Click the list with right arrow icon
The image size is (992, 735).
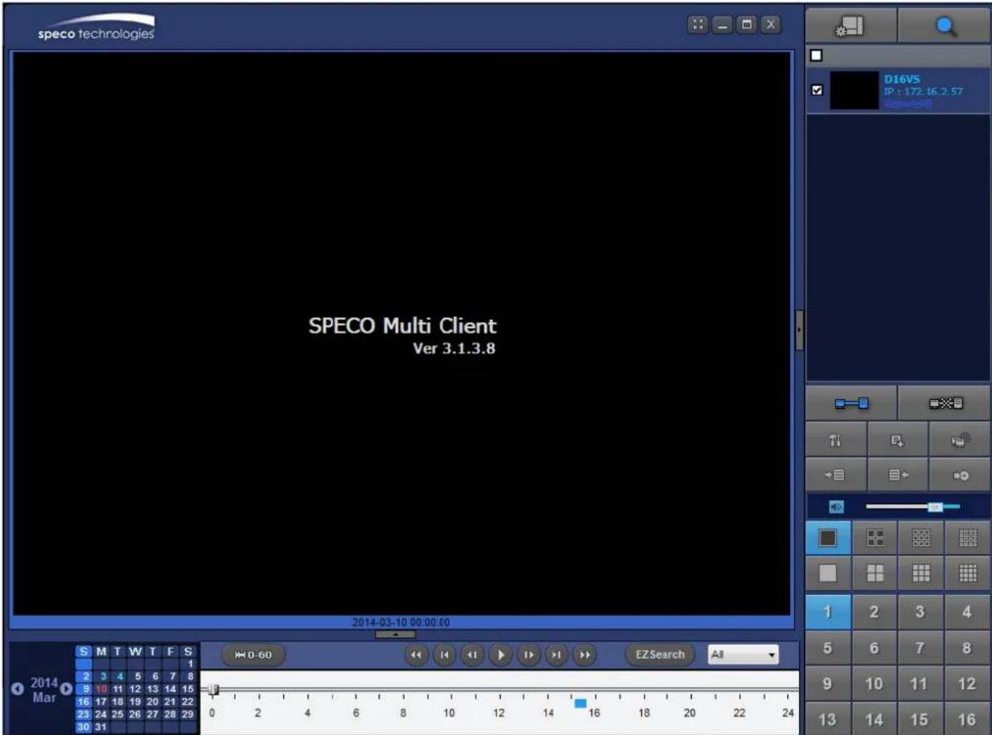tap(897, 475)
